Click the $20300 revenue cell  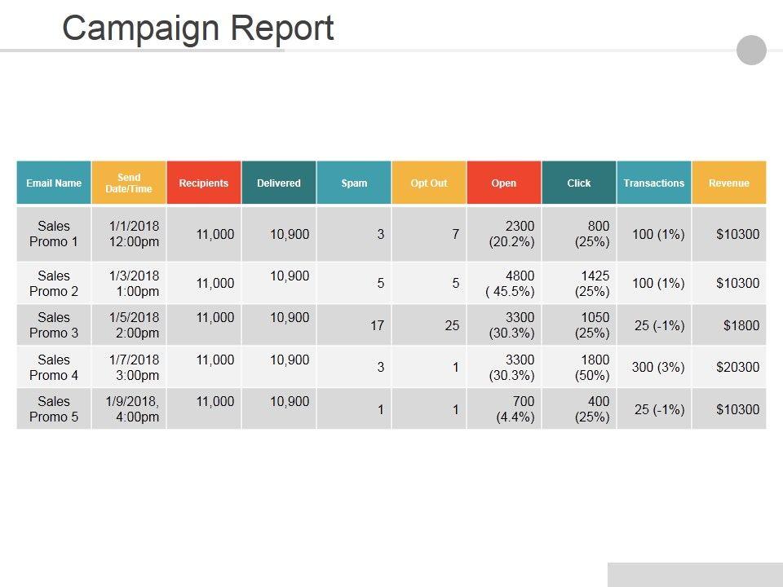tap(729, 367)
